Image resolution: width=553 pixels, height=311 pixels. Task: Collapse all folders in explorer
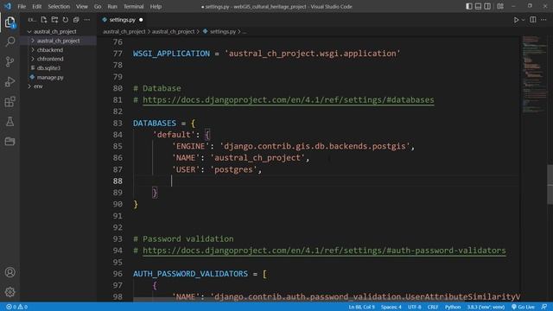76,20
